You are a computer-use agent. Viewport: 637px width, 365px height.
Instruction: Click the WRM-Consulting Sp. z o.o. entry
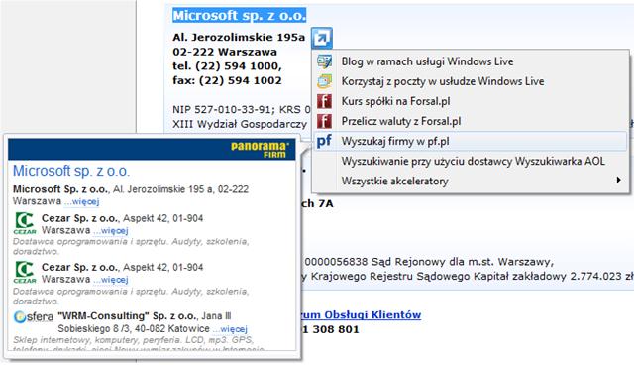point(127,316)
